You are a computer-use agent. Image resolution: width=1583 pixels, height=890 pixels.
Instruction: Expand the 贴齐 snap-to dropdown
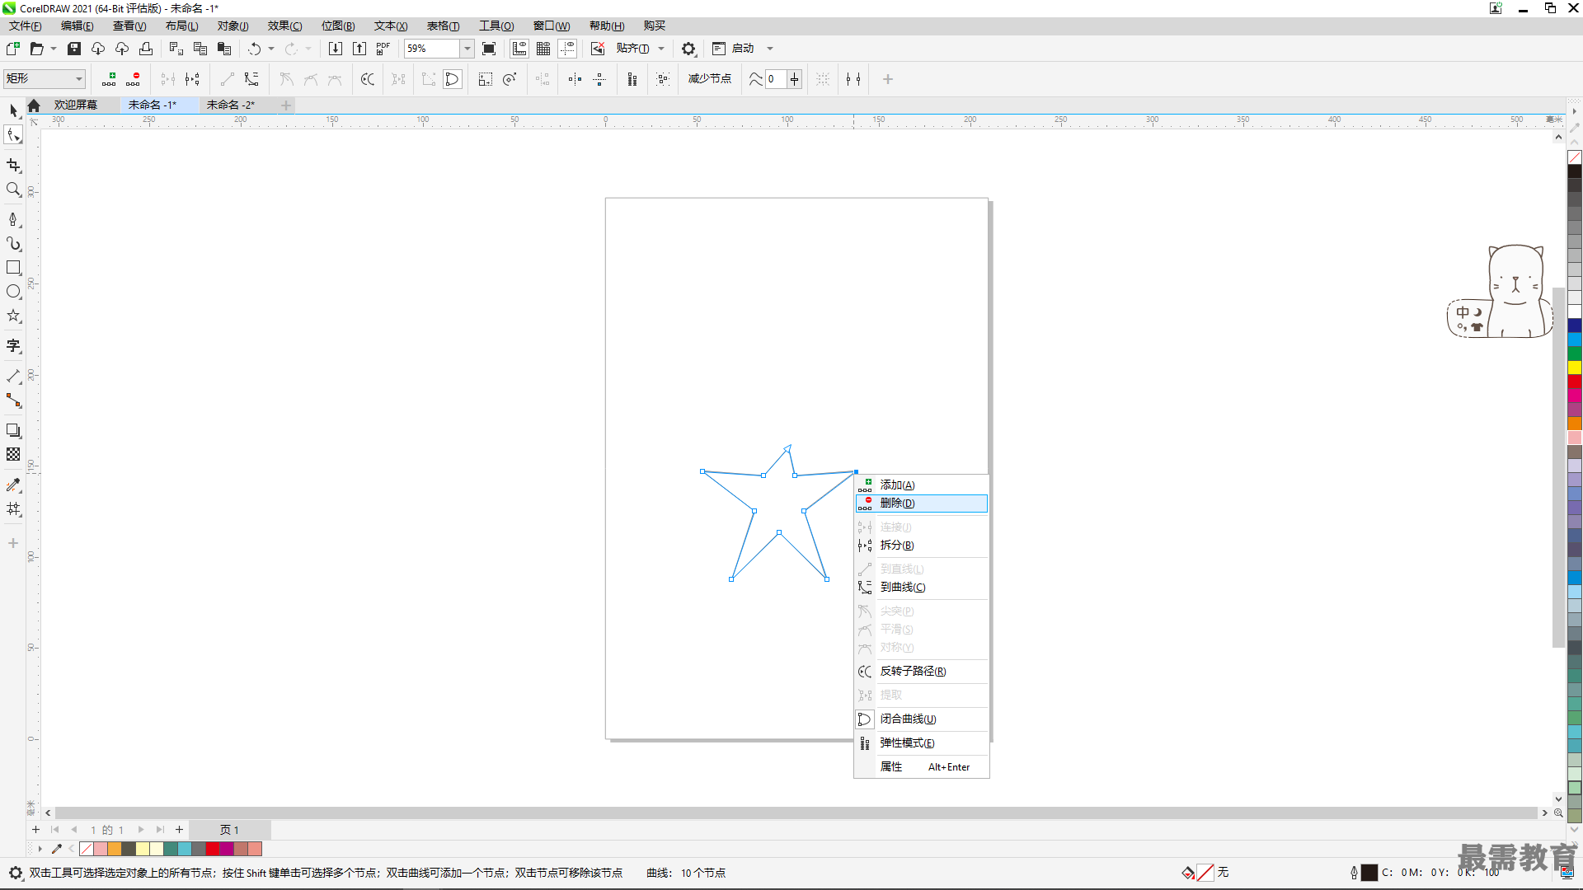click(x=661, y=49)
